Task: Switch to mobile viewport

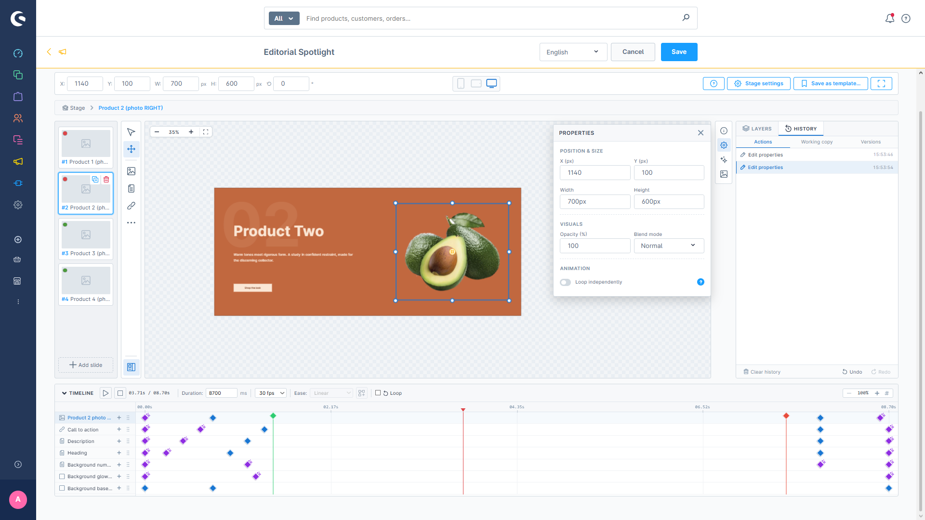Action: click(x=461, y=84)
